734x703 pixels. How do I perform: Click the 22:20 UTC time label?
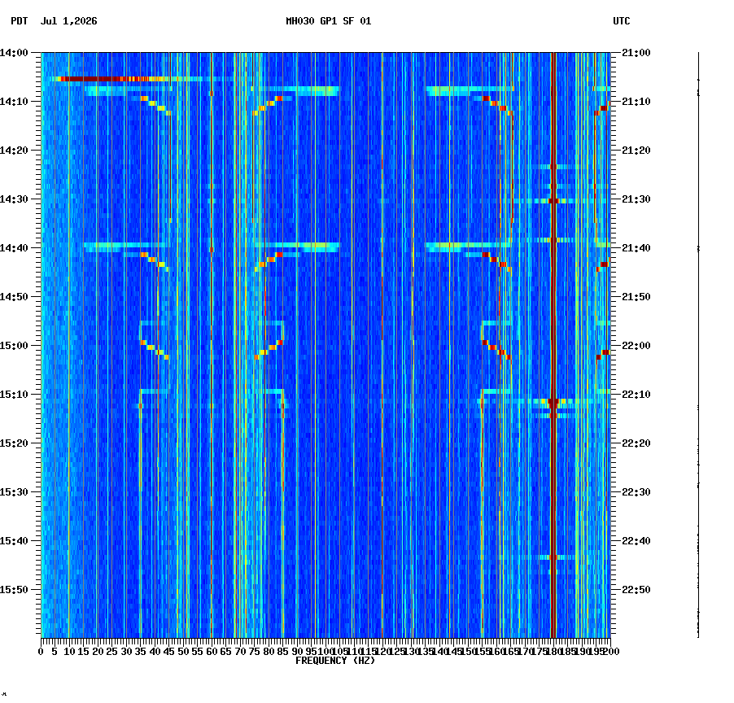[x=636, y=443]
